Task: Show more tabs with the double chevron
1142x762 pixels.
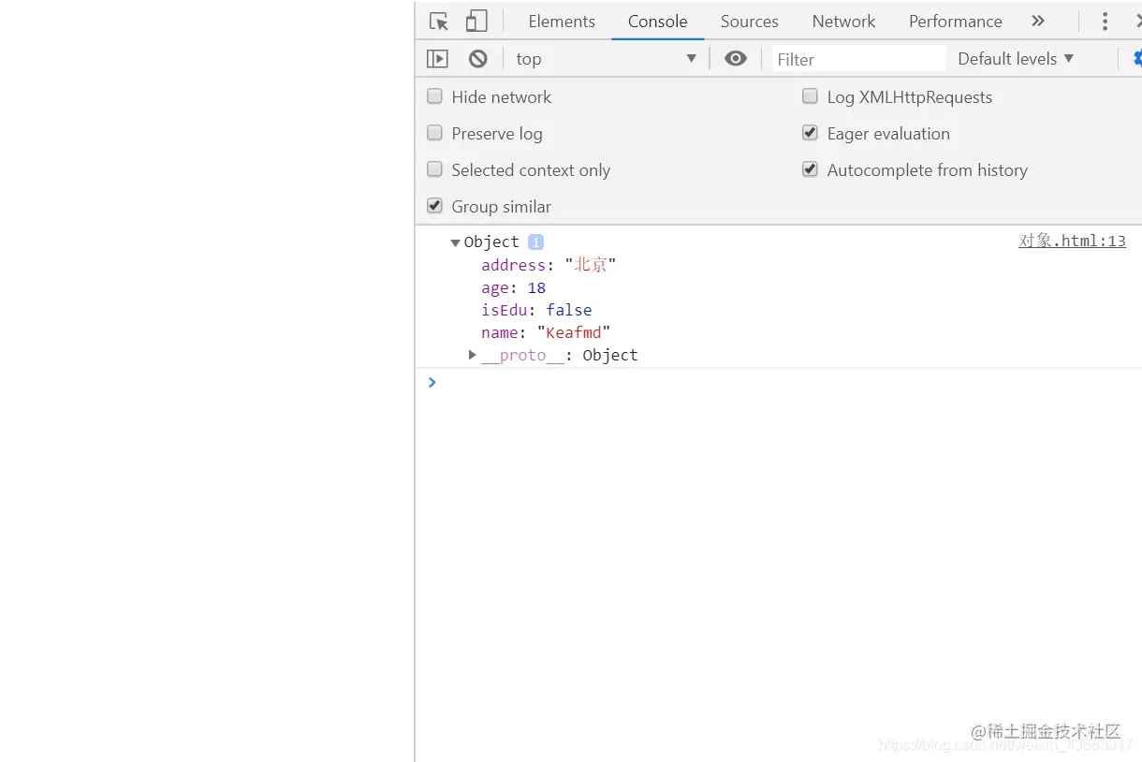Action: pyautogui.click(x=1037, y=21)
